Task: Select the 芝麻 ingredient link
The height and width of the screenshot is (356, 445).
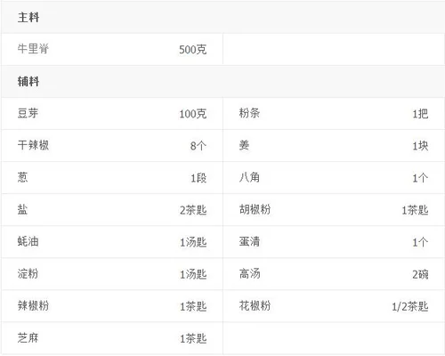Action: [28, 338]
